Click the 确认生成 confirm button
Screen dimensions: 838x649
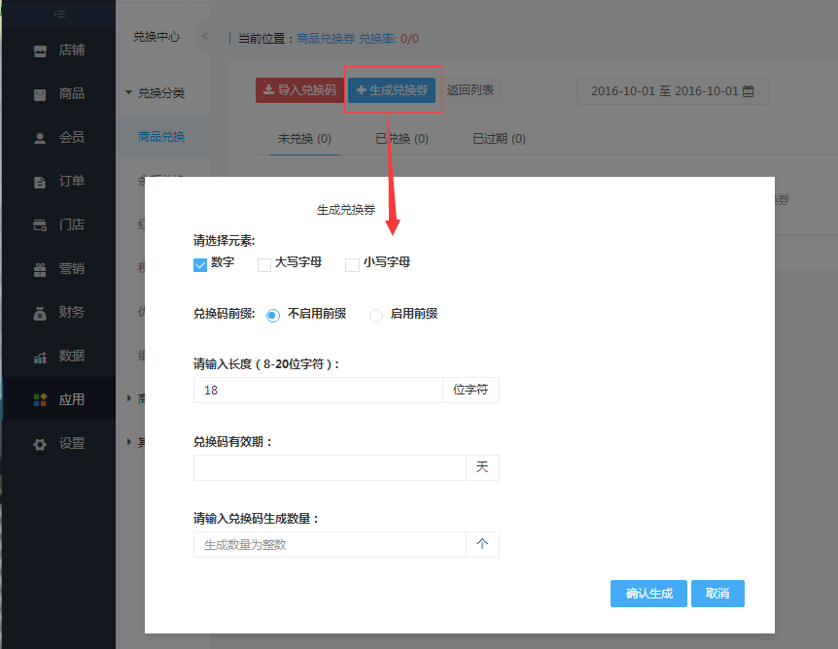point(648,594)
